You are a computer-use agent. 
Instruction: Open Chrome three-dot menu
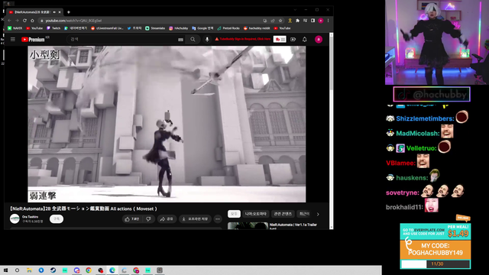pyautogui.click(x=328, y=21)
